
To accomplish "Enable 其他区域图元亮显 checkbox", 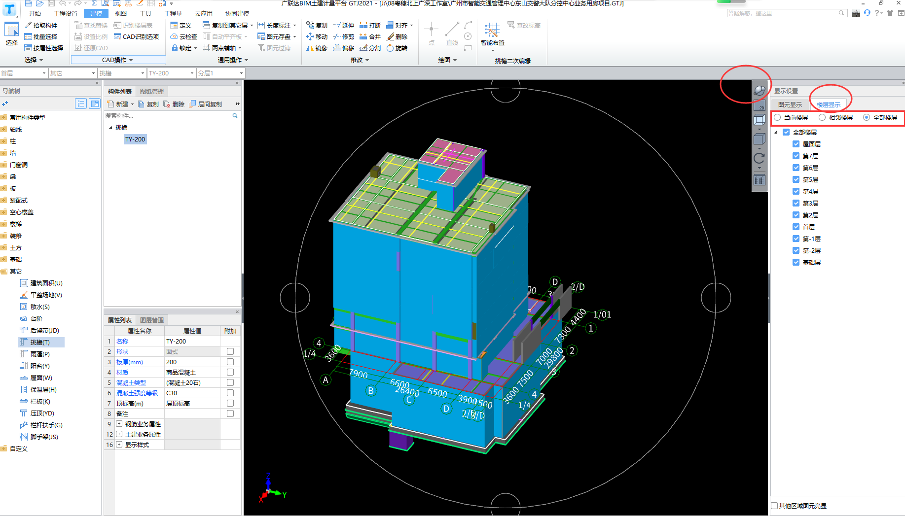I will pyautogui.click(x=774, y=506).
